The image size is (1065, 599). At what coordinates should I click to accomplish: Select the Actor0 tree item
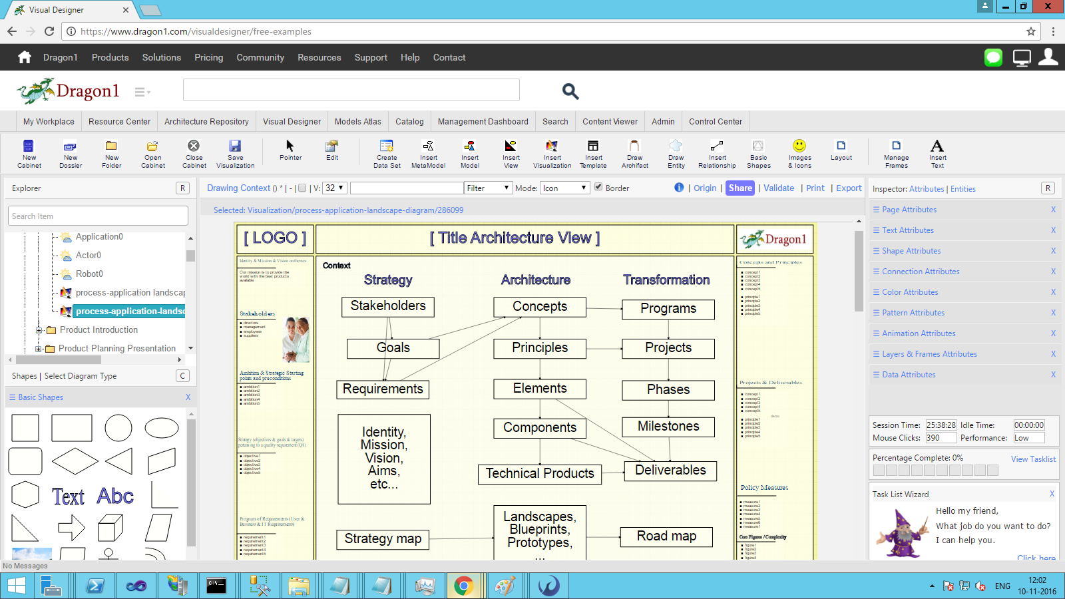click(89, 256)
